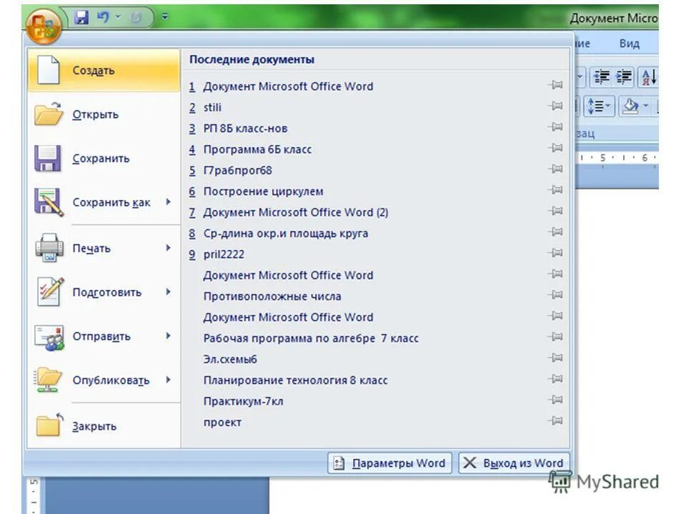Click the Redo icon in Quick Access toolbar
Screen dimensions: 686x514
[x=136, y=17]
